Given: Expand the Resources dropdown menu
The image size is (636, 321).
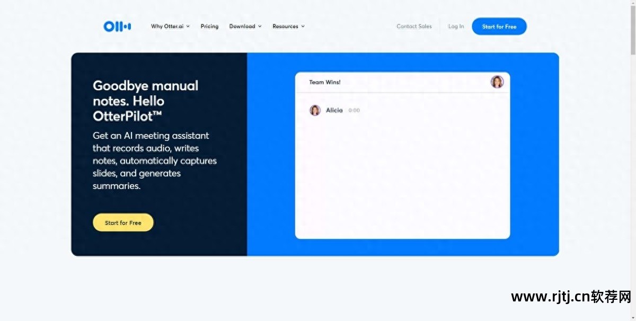Looking at the screenshot, I should pos(288,26).
